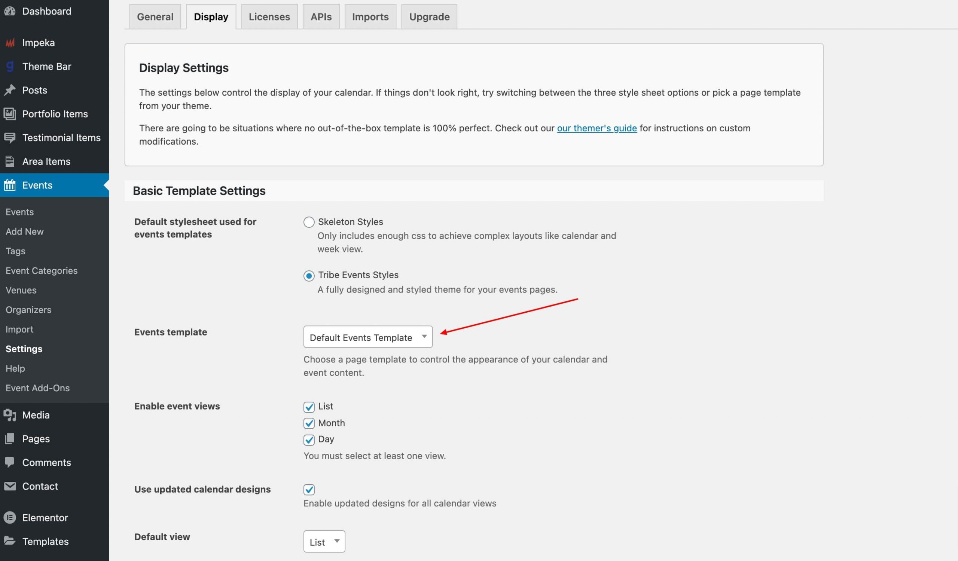The width and height of the screenshot is (958, 561).
Task: Expand the Default view List dropdown
Action: (324, 542)
